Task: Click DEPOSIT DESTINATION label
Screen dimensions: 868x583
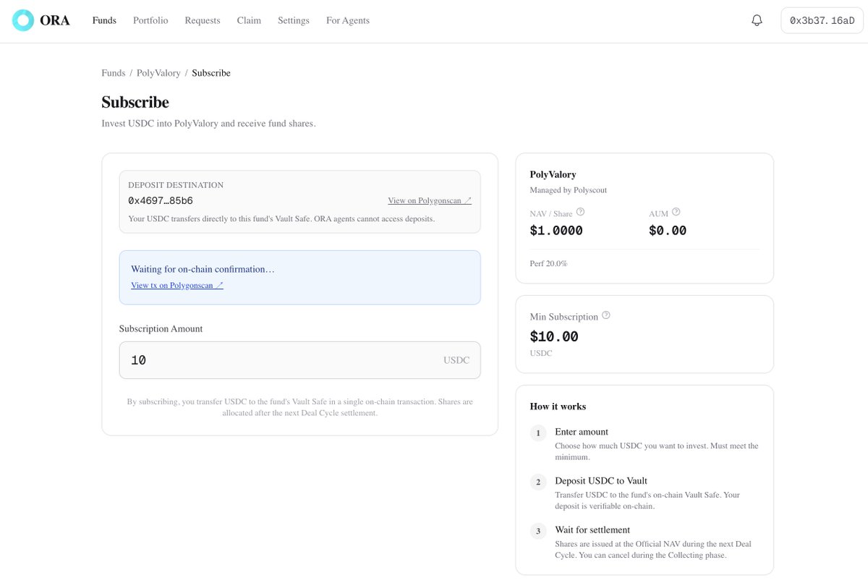Action: tap(176, 185)
